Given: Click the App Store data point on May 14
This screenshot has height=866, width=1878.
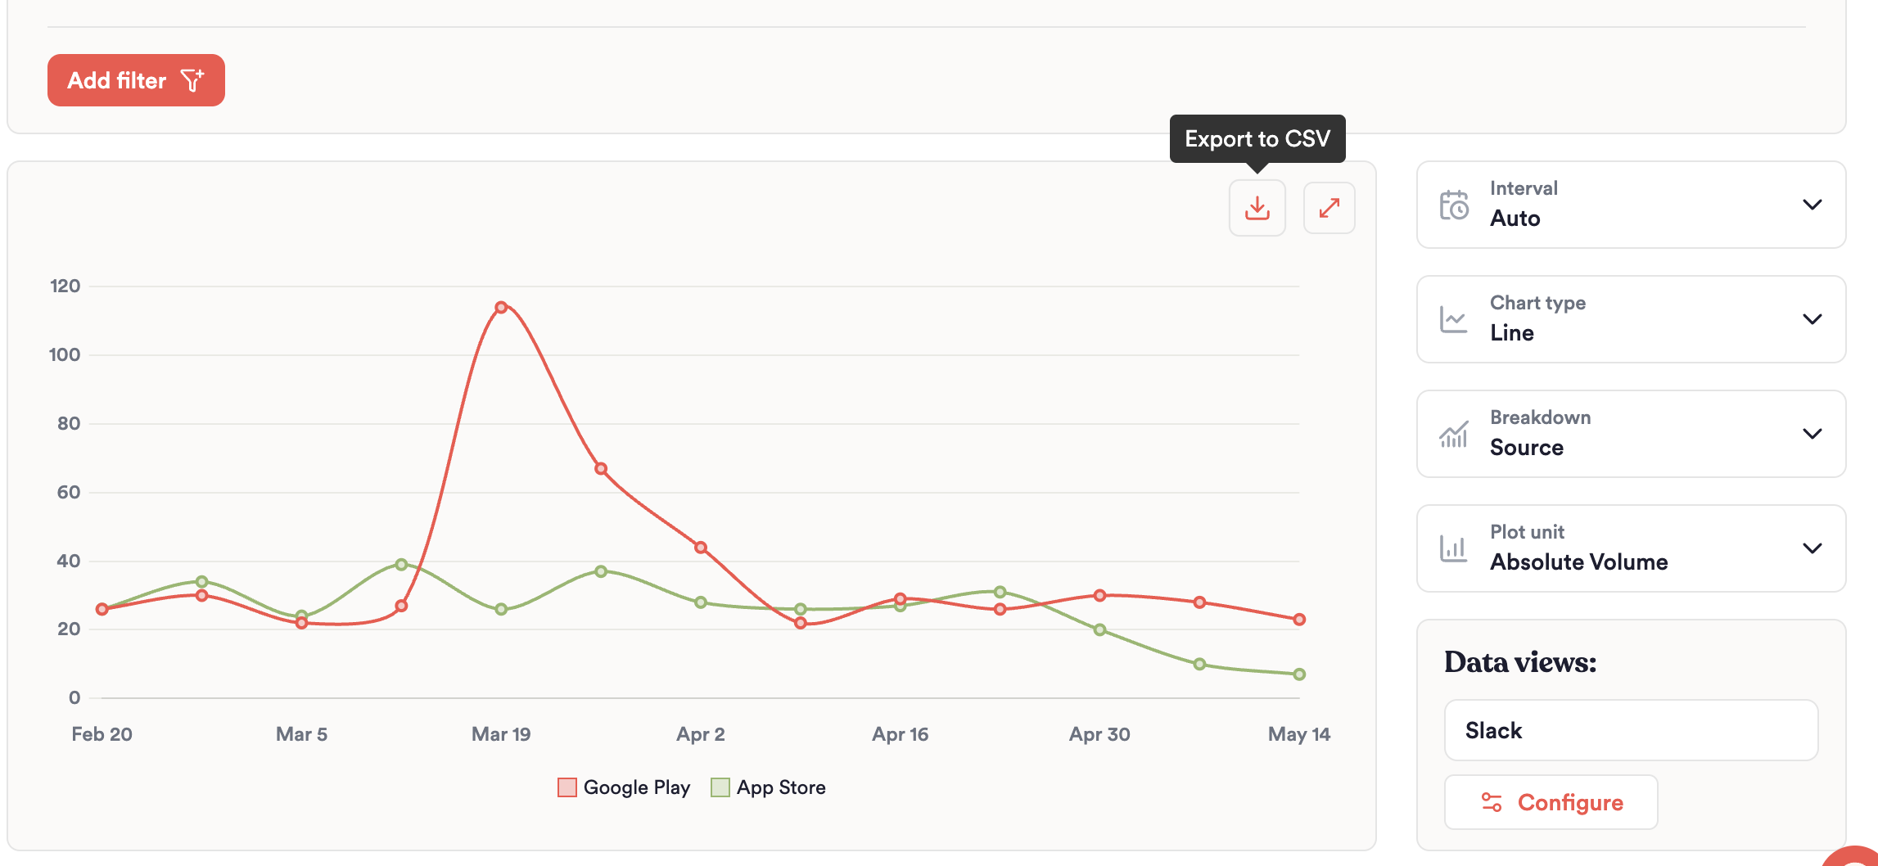Looking at the screenshot, I should click(1299, 674).
